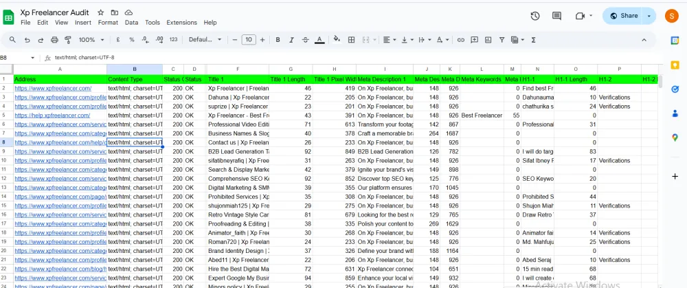Toggle bold formatting
Viewport: 687px width, 288px height.
pos(278,40)
